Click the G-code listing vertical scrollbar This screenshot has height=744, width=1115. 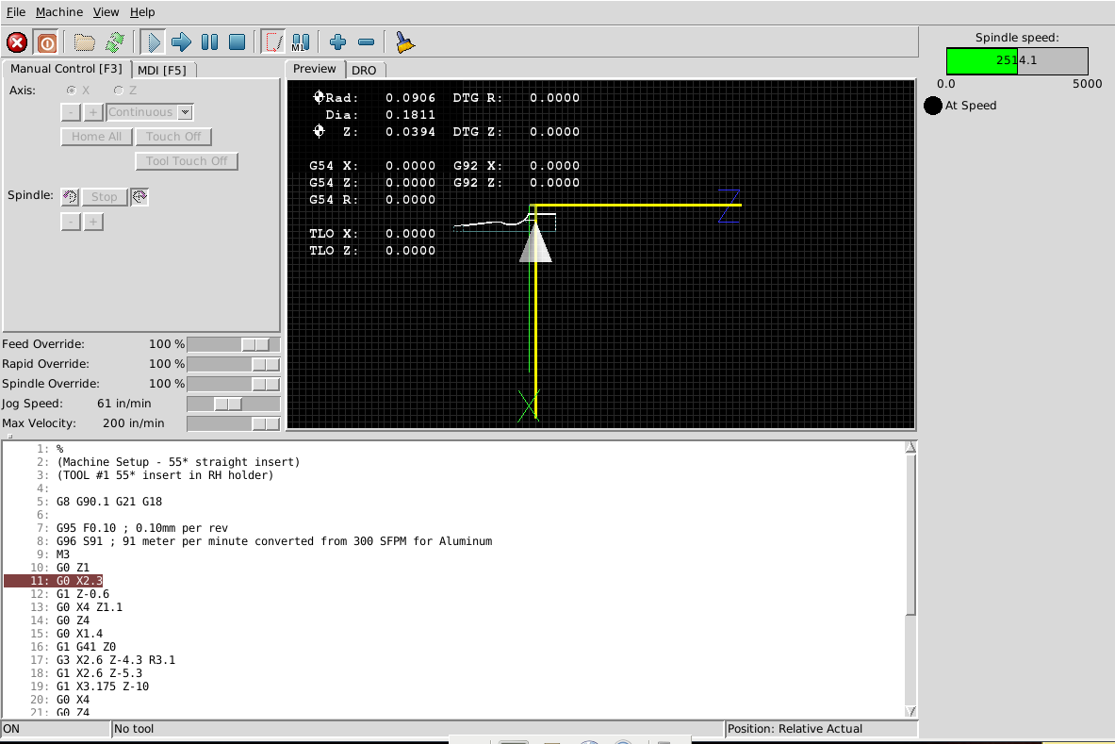910,579
